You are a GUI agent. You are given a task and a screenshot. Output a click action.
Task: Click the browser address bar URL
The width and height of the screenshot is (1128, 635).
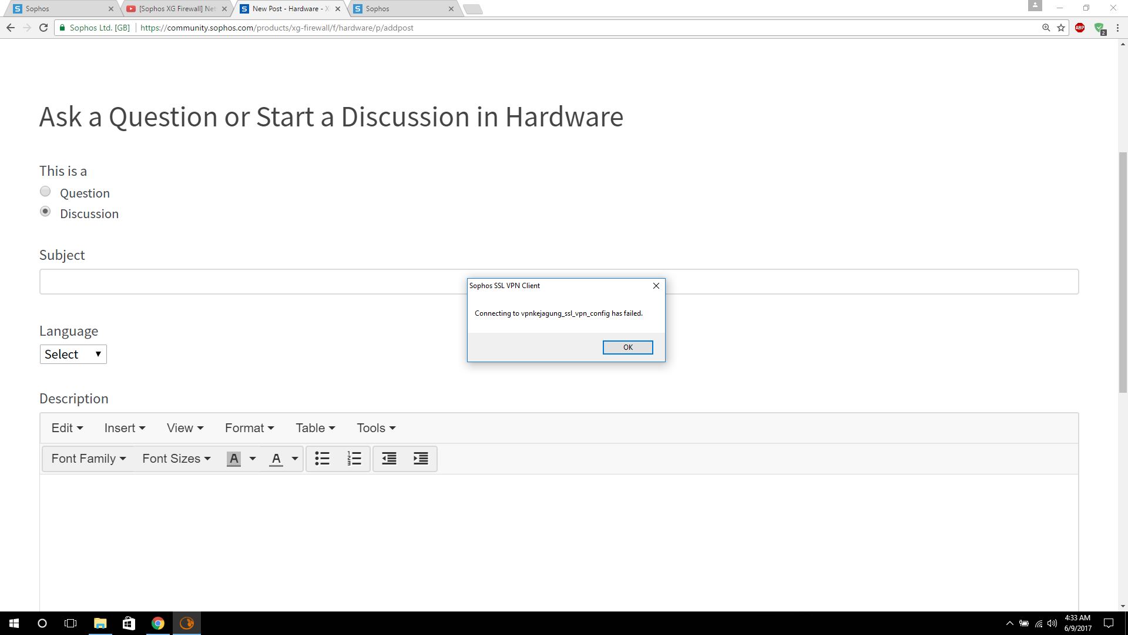click(277, 28)
